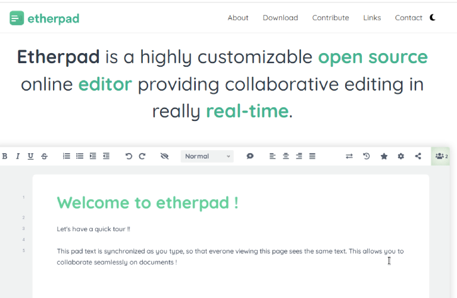This screenshot has width=457, height=298.
Task: Open the Normal heading style dropdown
Action: pyautogui.click(x=207, y=156)
